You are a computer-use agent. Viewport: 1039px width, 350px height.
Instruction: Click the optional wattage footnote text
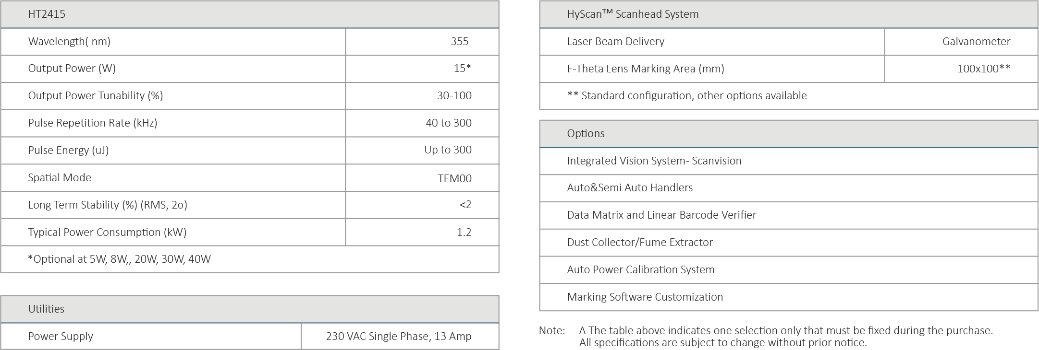click(x=119, y=259)
